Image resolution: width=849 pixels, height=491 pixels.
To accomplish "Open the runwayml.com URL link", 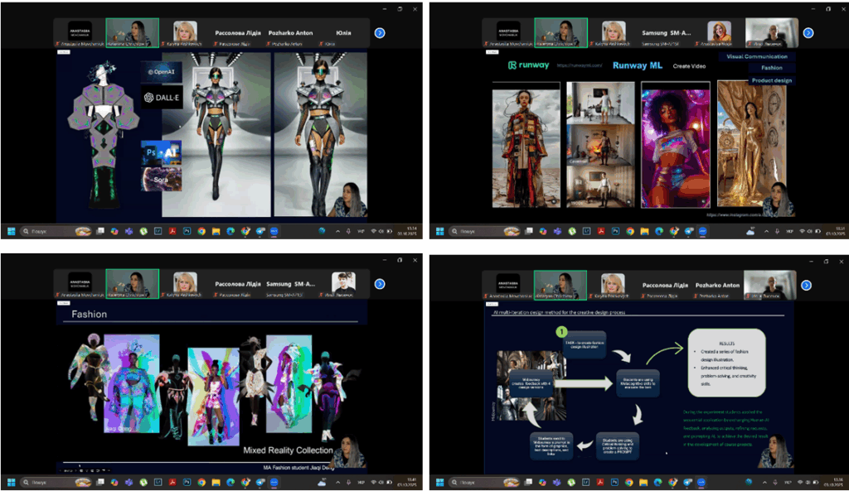I will (577, 65).
